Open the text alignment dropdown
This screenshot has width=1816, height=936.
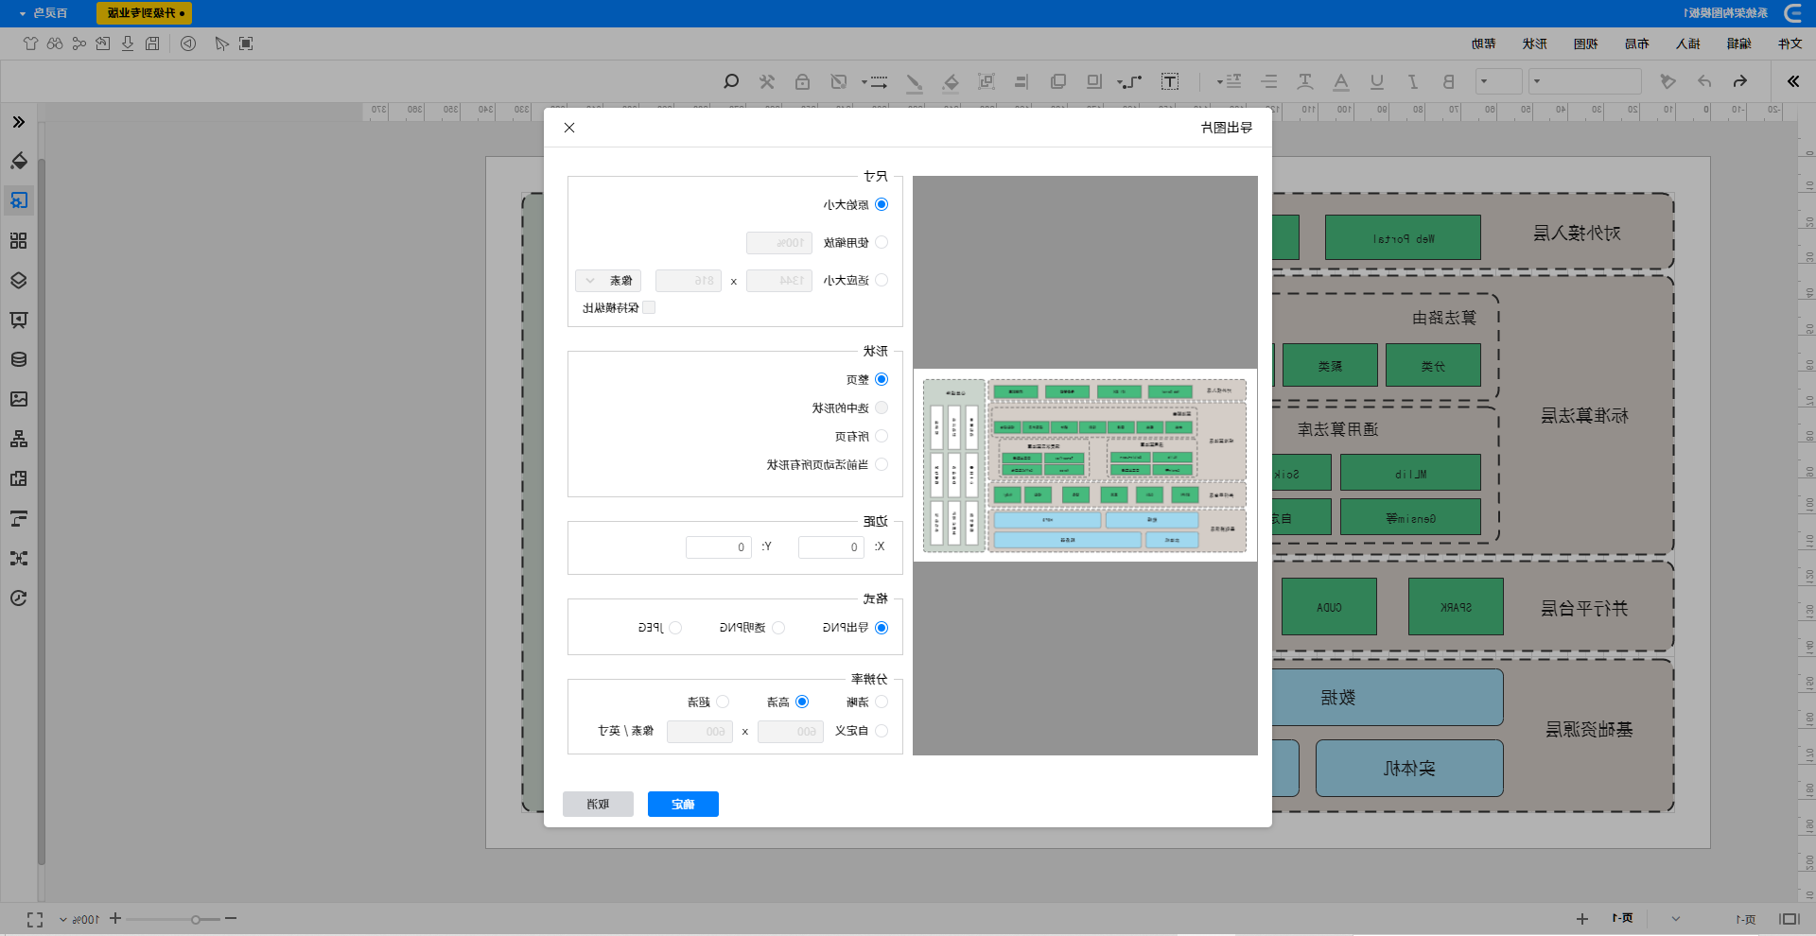(1229, 81)
